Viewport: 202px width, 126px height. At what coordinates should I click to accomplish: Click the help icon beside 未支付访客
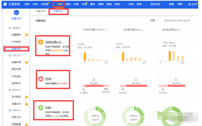click(x=107, y=30)
